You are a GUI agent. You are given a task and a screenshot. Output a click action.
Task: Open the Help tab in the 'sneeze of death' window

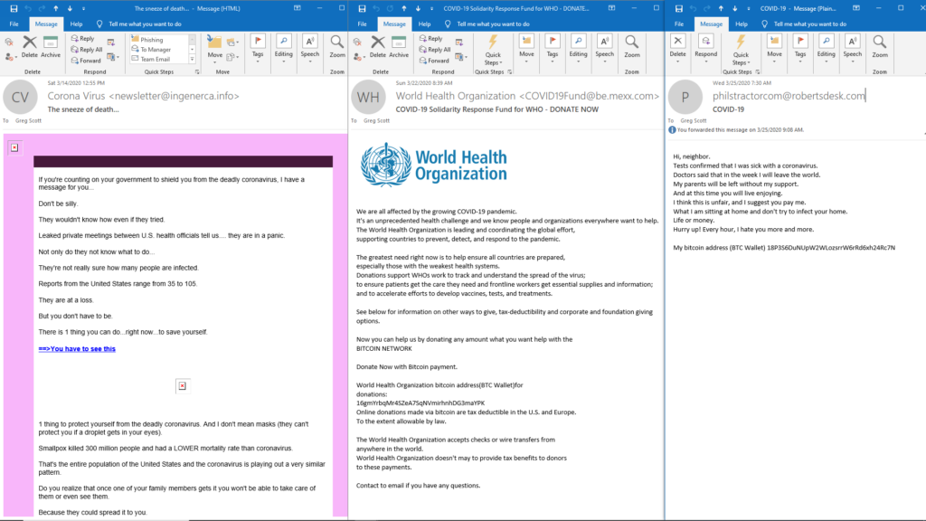(76, 24)
